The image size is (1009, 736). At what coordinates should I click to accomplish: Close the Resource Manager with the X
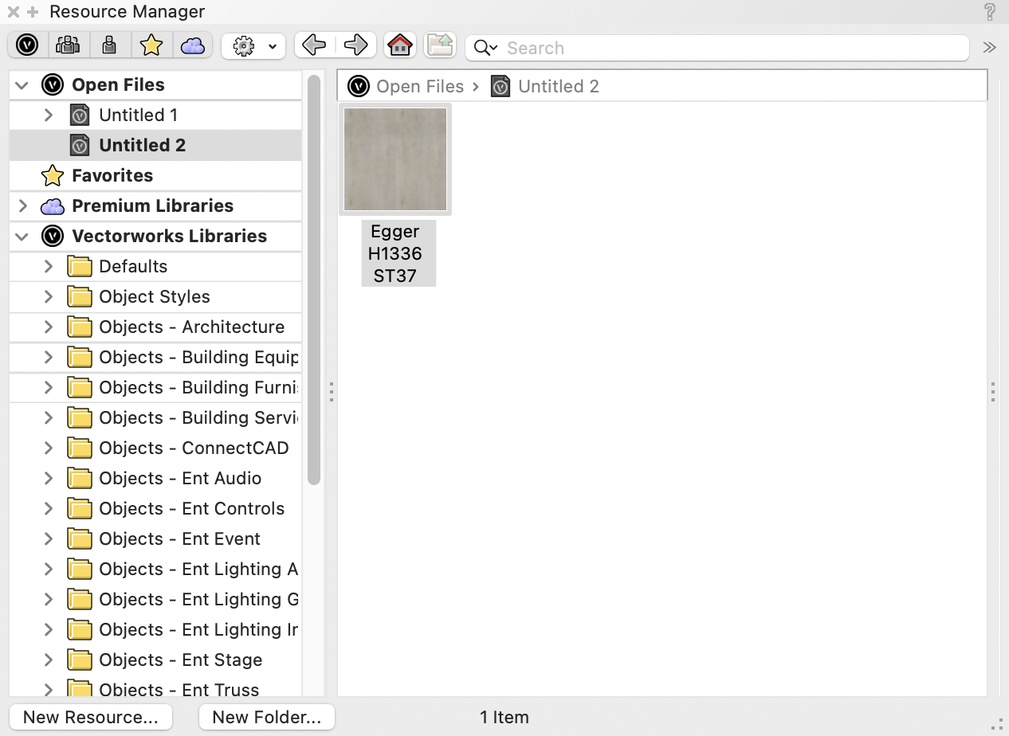(14, 12)
